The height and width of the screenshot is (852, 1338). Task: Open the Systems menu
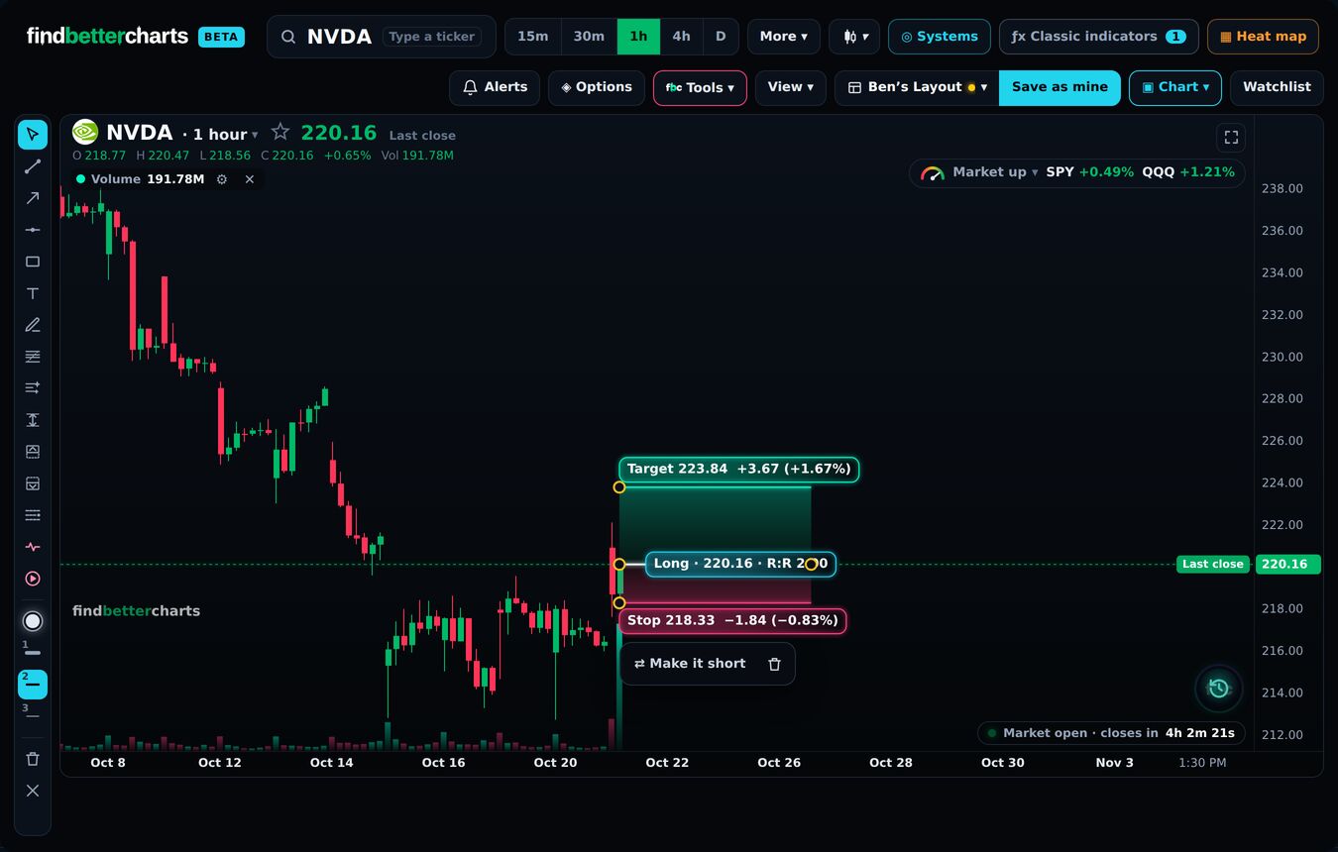[940, 37]
